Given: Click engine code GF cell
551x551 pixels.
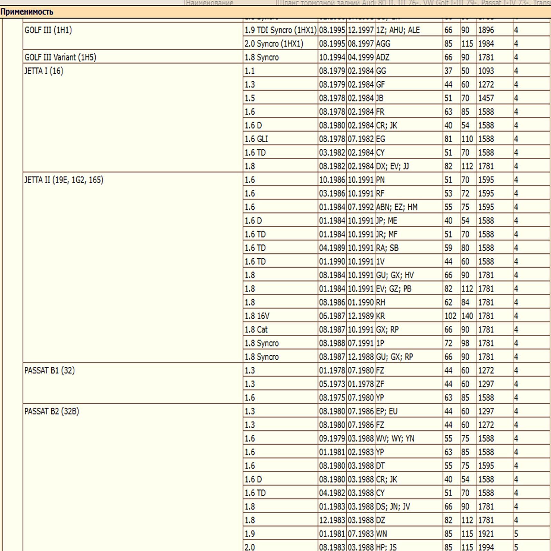Looking at the screenshot, I should [409, 84].
